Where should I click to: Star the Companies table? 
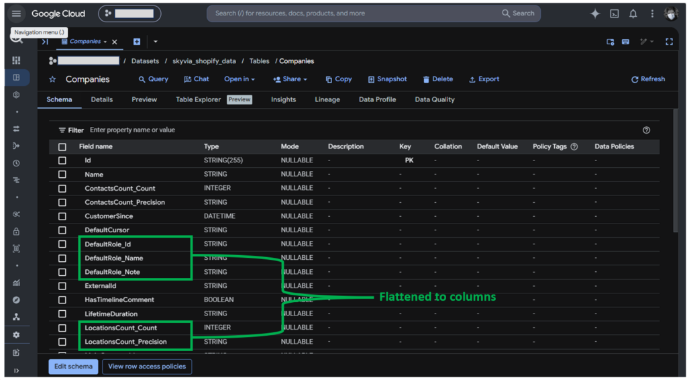(x=52, y=79)
